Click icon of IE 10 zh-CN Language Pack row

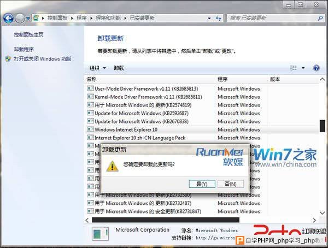(x=90, y=138)
